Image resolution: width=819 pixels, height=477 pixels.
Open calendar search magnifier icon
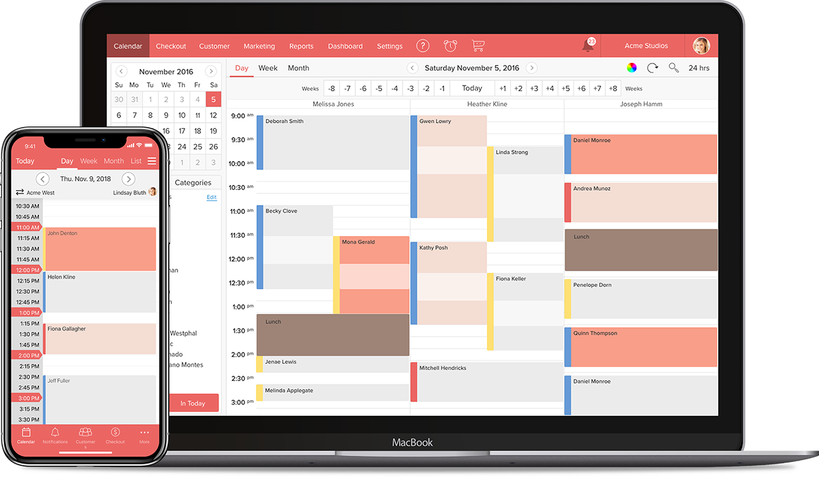pyautogui.click(x=674, y=68)
